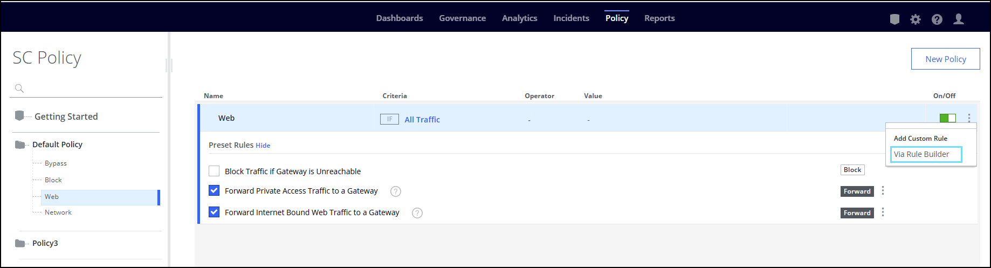
Task: Open the Web policy three-dot menu
Action: coord(969,118)
